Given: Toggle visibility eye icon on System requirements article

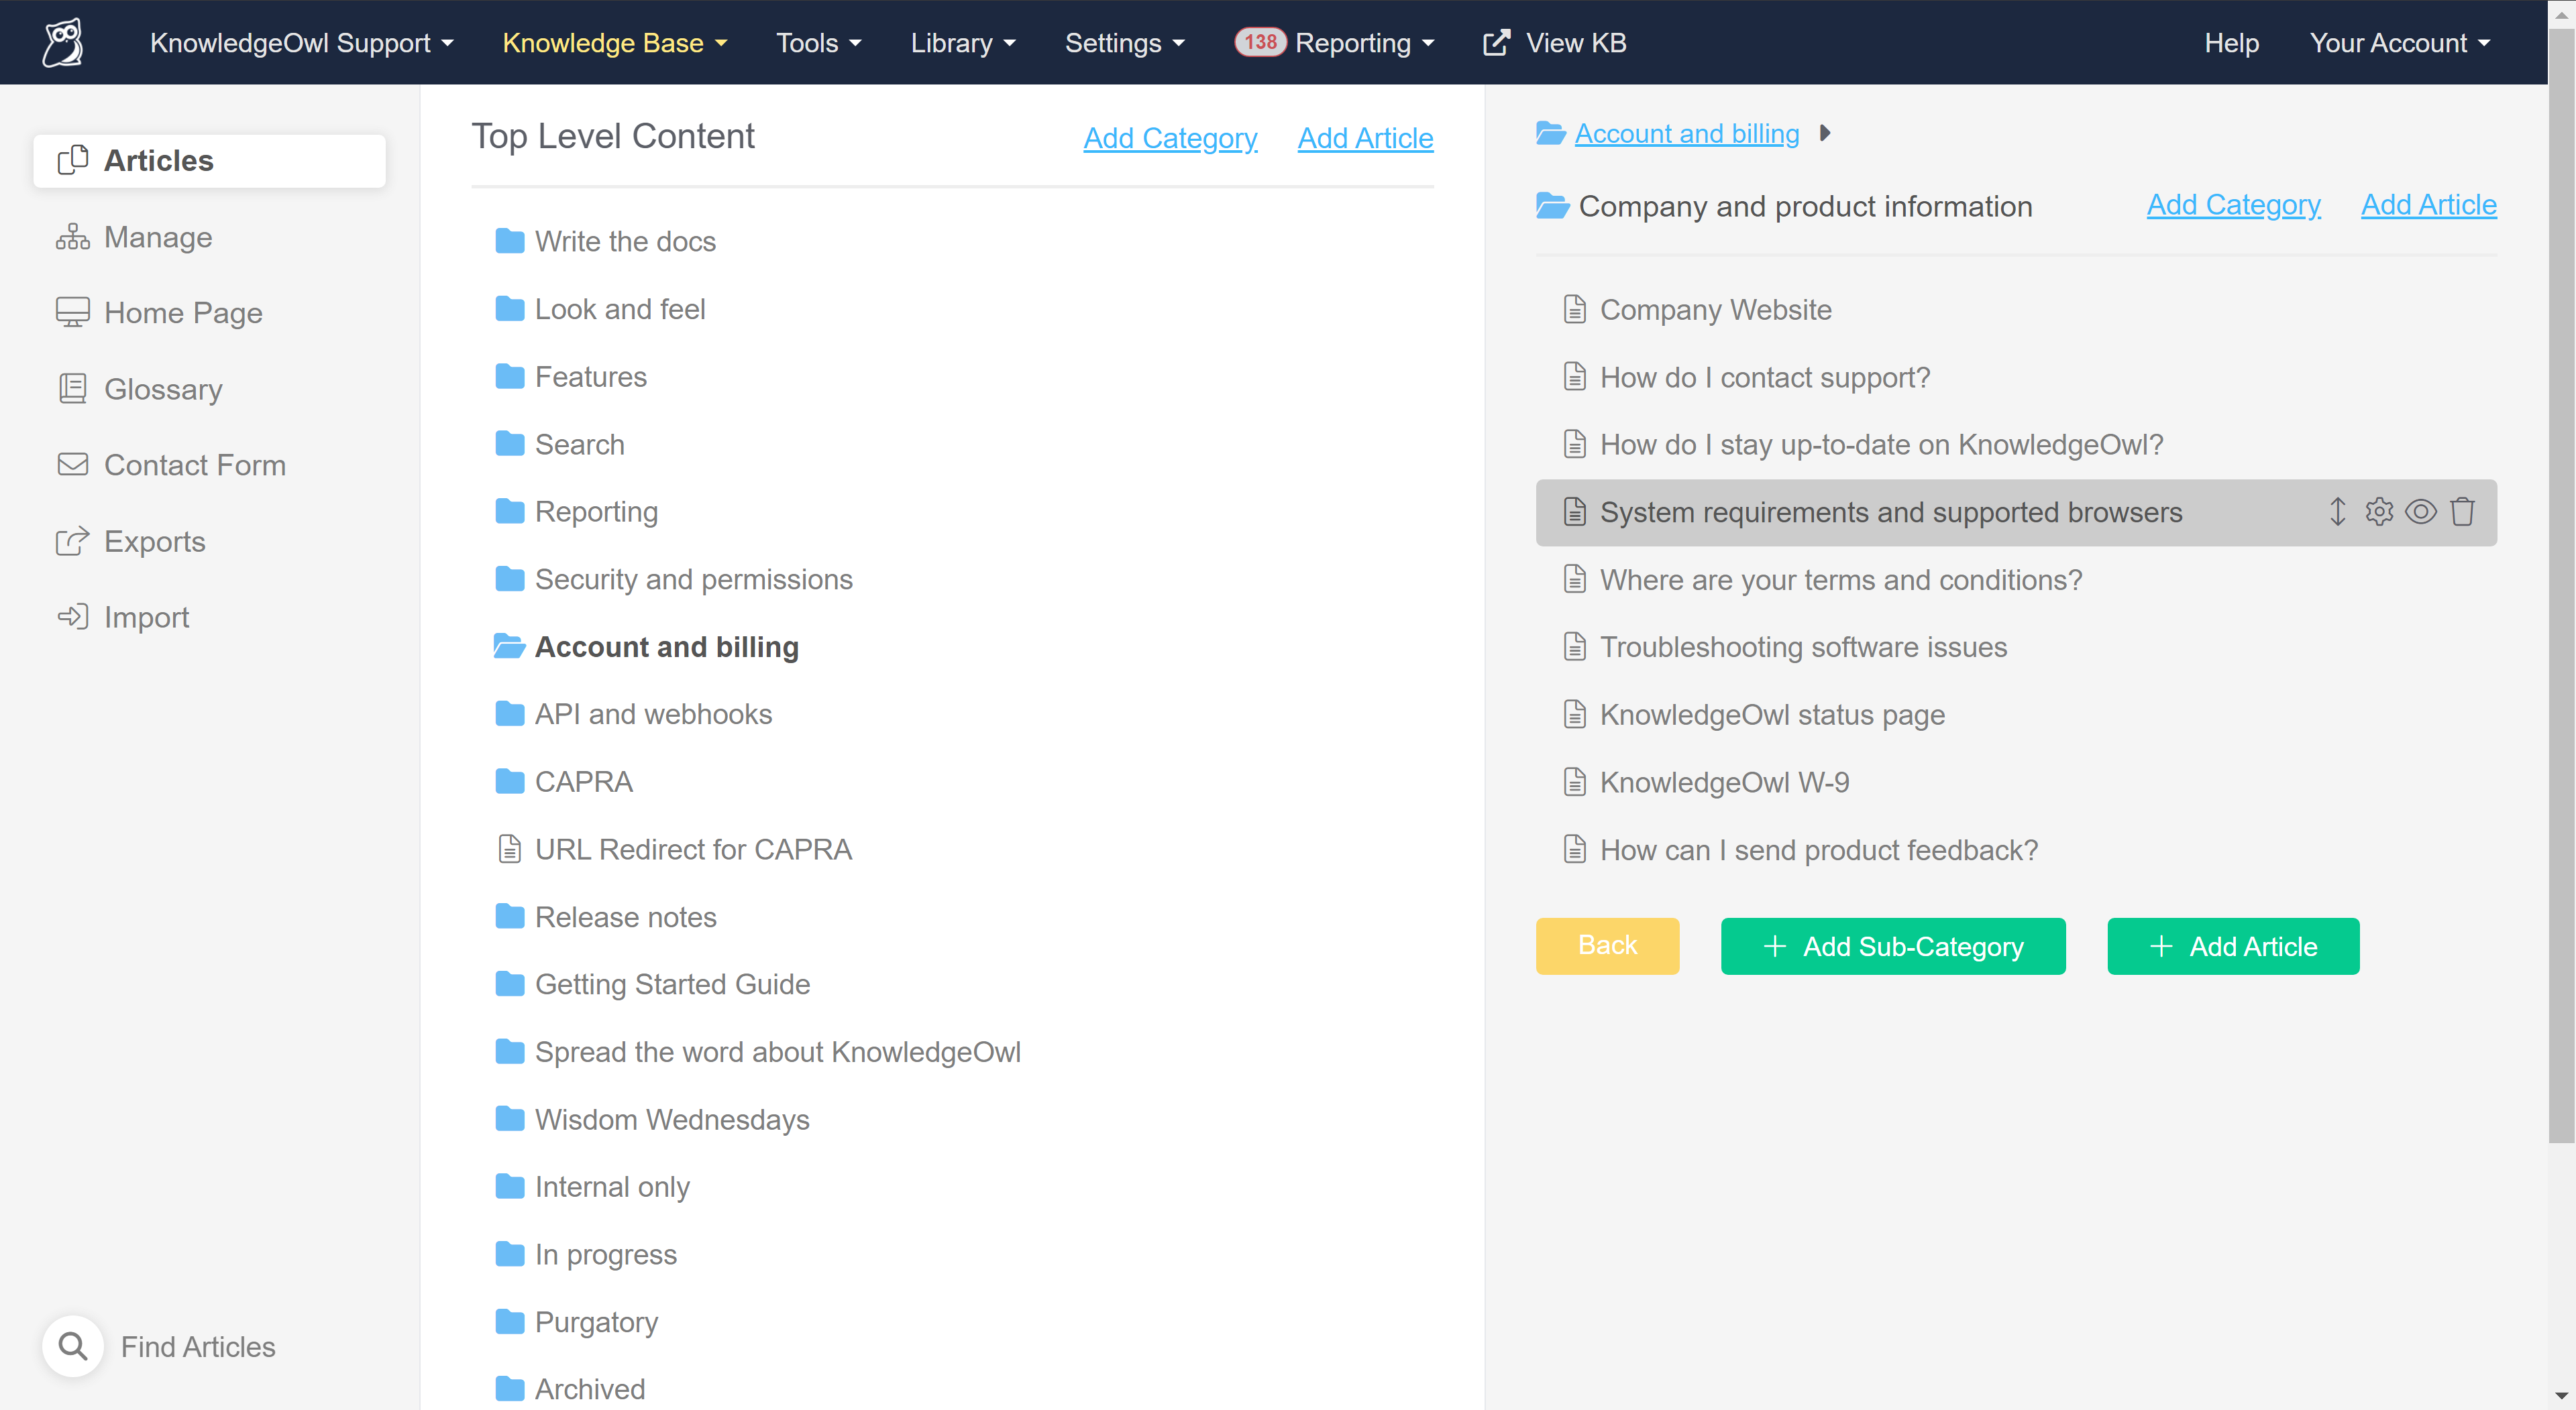Looking at the screenshot, I should point(2422,512).
